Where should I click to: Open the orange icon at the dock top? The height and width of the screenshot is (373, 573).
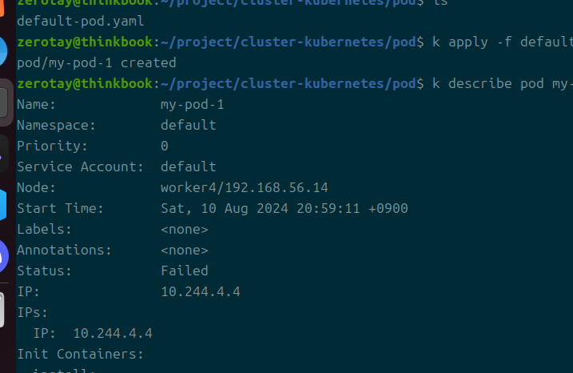point(3,10)
